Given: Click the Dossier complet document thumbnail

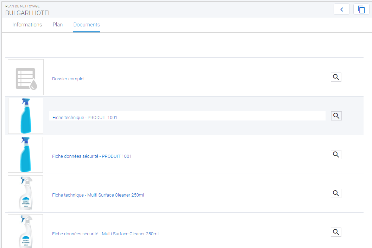Looking at the screenshot, I should [x=26, y=77].
